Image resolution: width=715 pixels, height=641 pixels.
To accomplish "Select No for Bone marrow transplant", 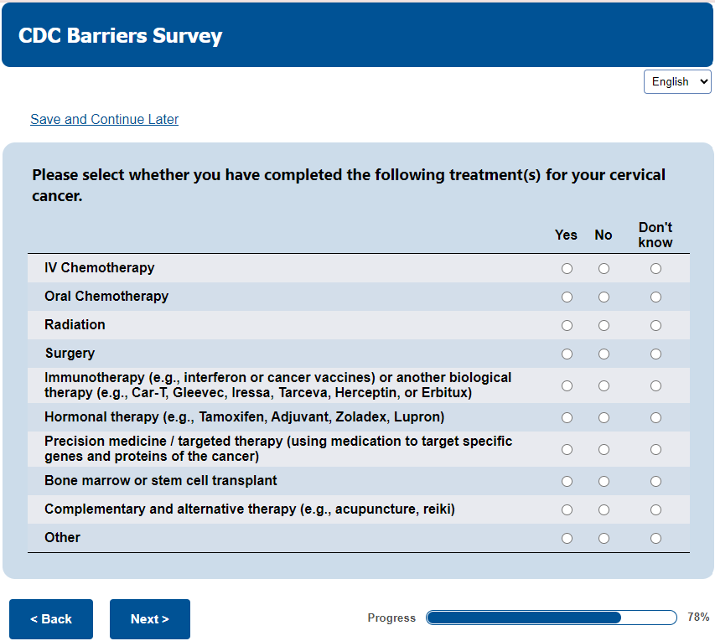I will click(604, 482).
